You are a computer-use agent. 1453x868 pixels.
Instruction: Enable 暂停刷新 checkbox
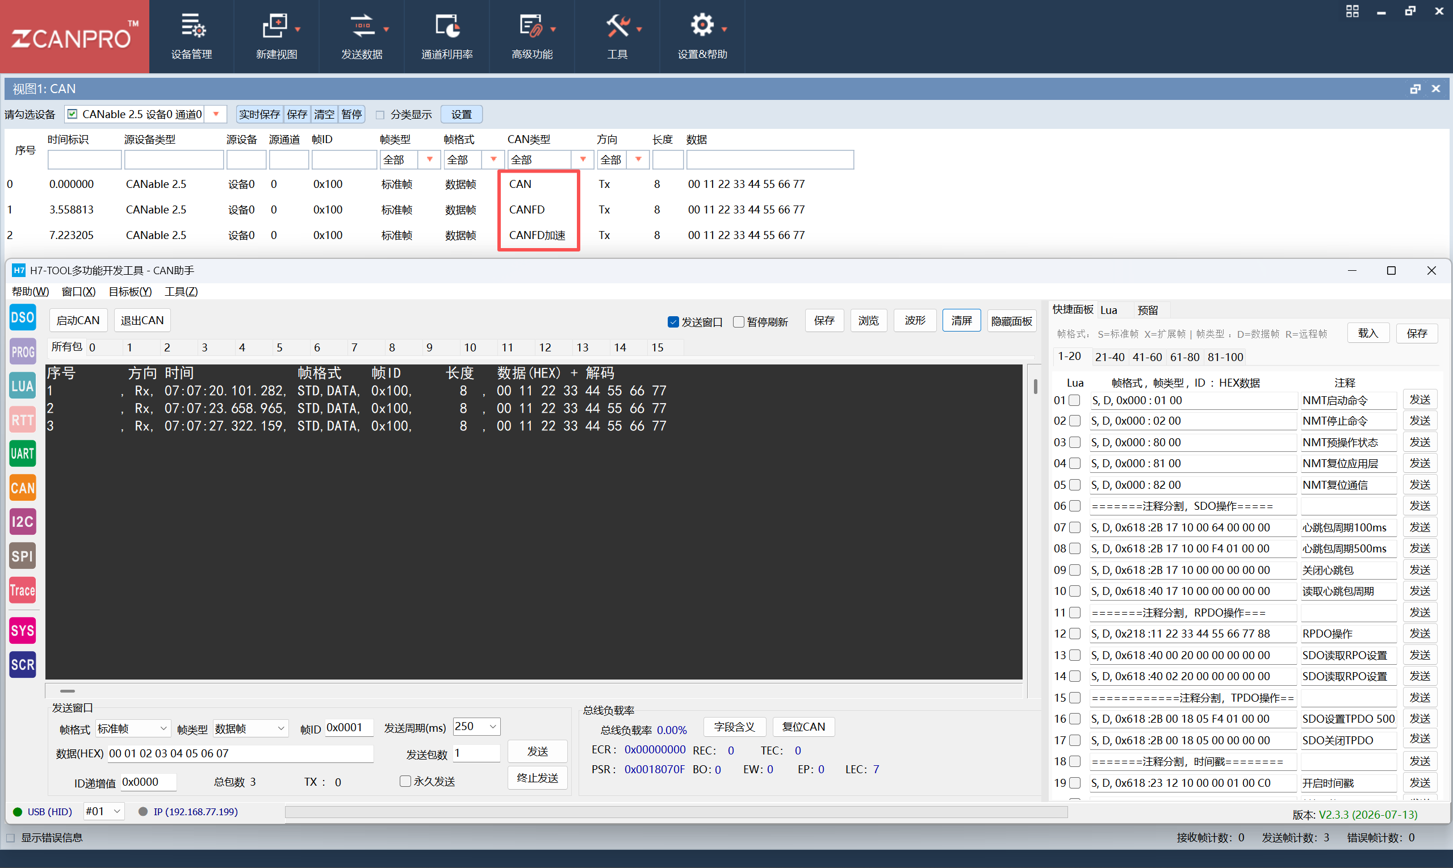click(738, 322)
